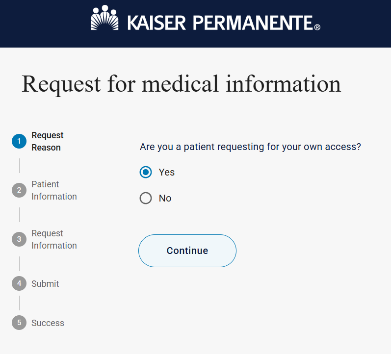Click the step 1 numbered circle
This screenshot has width=391, height=354.
(19, 141)
